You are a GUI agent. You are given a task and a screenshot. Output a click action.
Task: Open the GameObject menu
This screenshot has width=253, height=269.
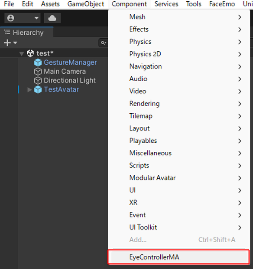click(x=86, y=4)
